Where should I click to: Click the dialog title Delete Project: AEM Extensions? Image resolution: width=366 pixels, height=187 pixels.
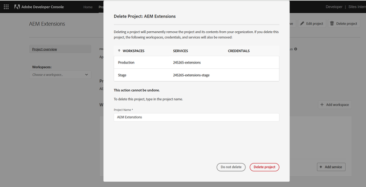pos(145,16)
